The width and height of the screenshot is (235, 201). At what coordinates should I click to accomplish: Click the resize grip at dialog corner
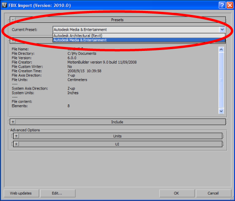pyautogui.click(x=232, y=198)
